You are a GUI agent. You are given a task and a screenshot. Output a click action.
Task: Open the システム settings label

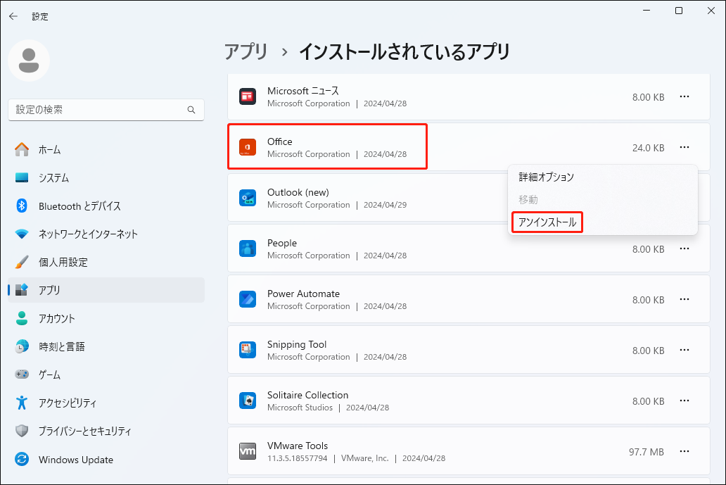pyautogui.click(x=53, y=178)
